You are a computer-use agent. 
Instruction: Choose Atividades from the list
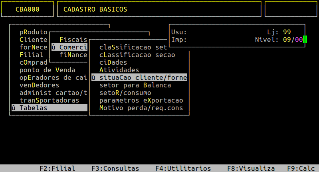click(x=119, y=70)
